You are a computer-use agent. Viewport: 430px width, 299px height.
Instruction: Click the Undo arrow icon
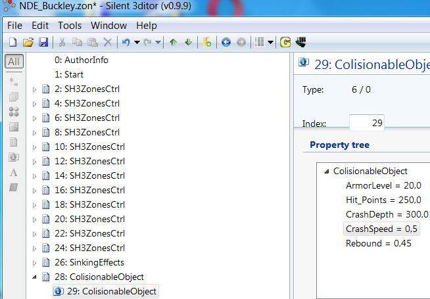pyautogui.click(x=126, y=42)
